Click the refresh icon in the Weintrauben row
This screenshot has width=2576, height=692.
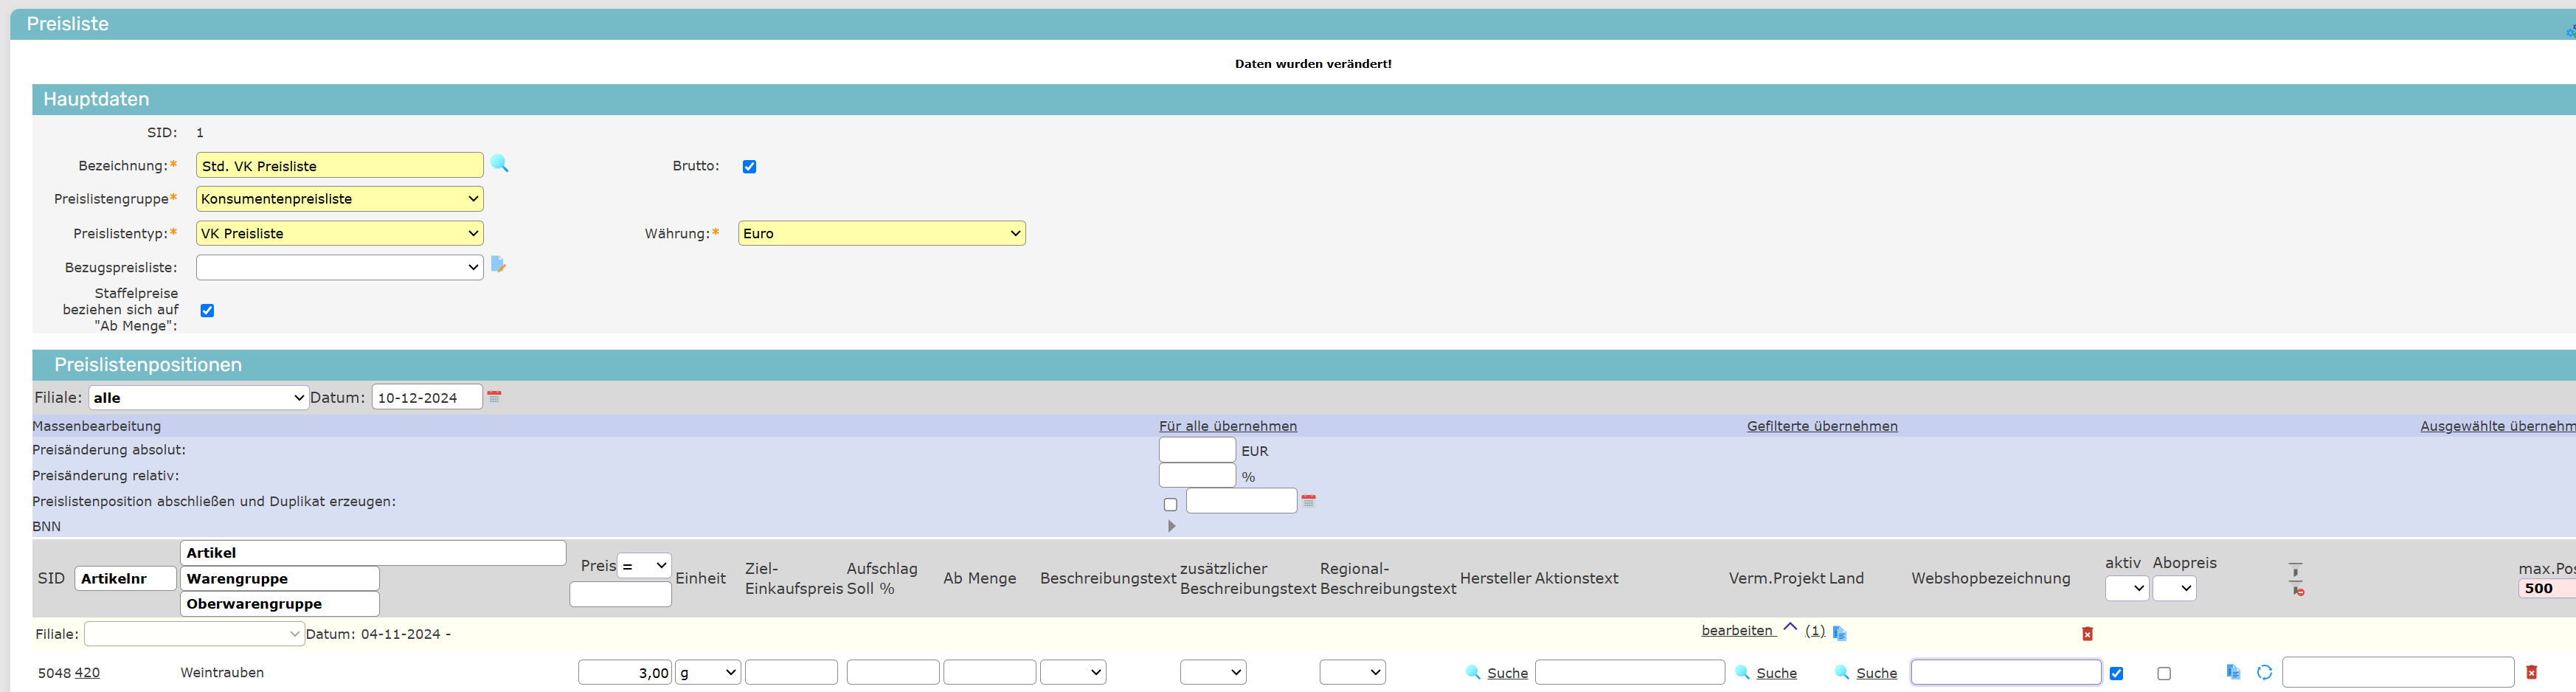pyautogui.click(x=2264, y=673)
